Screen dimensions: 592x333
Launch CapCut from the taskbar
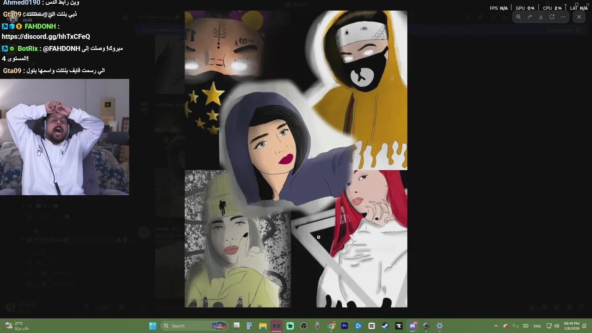[371, 326]
